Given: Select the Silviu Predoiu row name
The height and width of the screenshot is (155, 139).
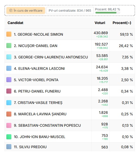Looking at the screenshot, I should (x=30, y=147).
